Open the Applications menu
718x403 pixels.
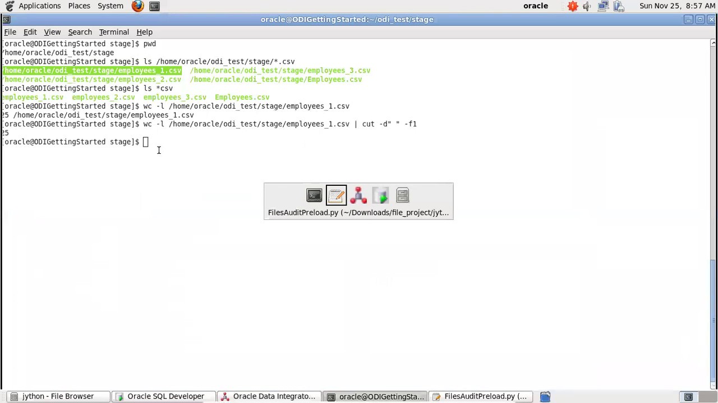point(39,6)
